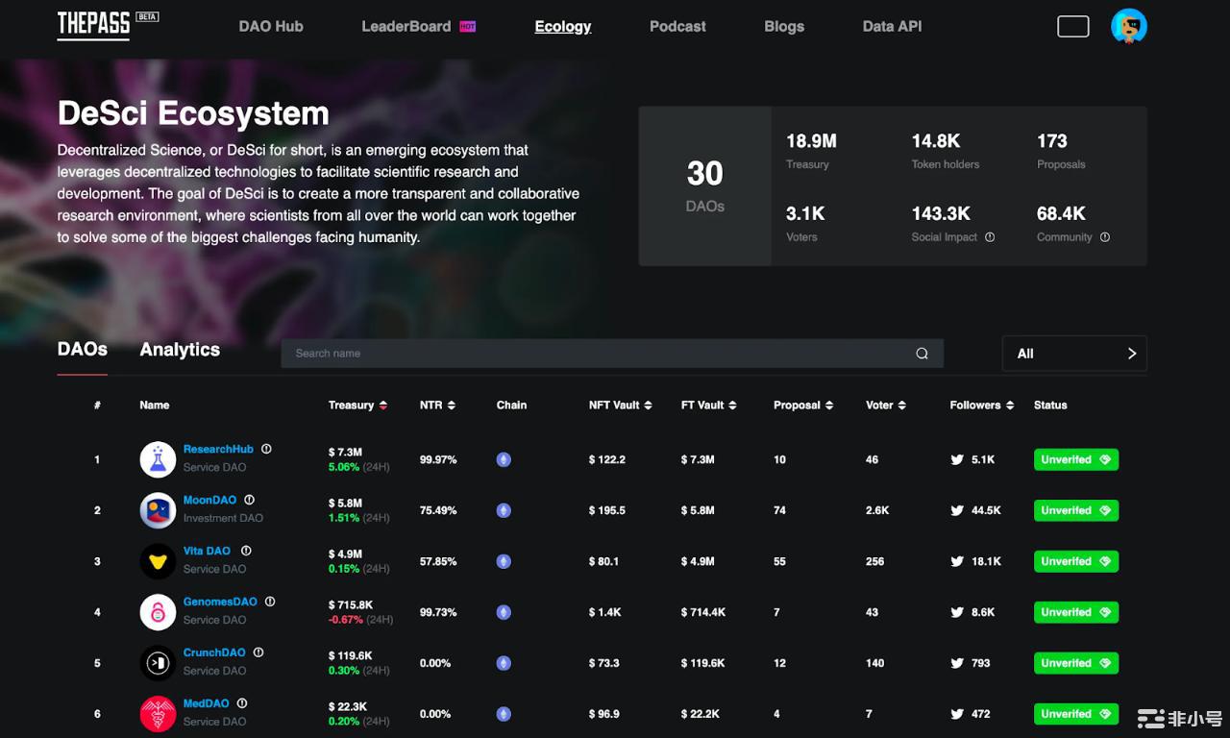Click Unverified badge in ResearchHub row
This screenshot has width=1230, height=738.
(1076, 459)
